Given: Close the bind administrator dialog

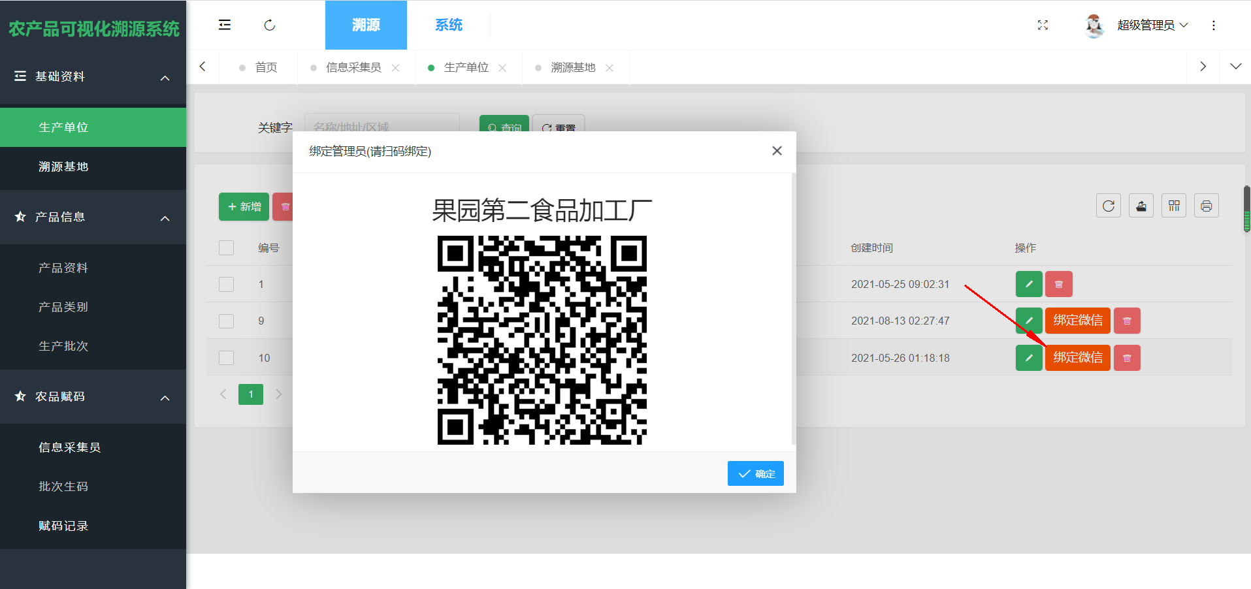Looking at the screenshot, I should point(777,151).
